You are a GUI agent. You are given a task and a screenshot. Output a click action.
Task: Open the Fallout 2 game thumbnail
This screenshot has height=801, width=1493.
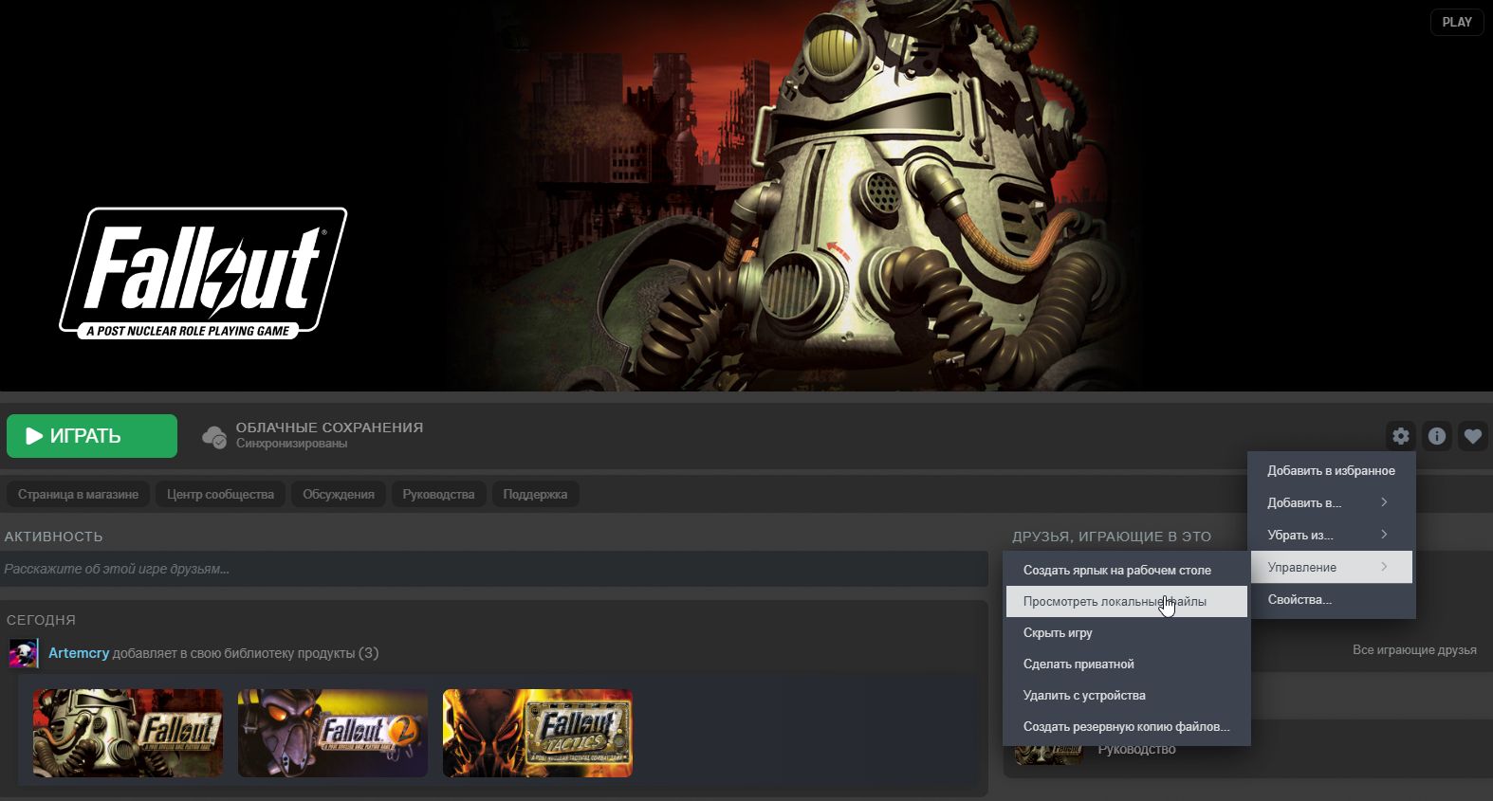click(x=333, y=733)
